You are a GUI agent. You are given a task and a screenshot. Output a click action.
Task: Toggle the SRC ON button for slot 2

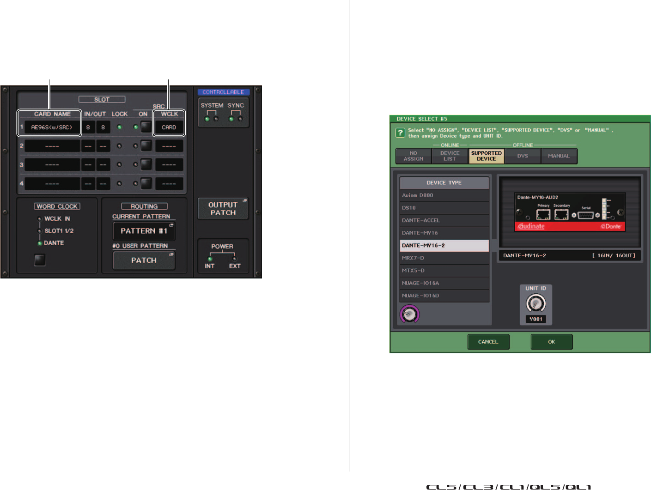[x=146, y=146]
